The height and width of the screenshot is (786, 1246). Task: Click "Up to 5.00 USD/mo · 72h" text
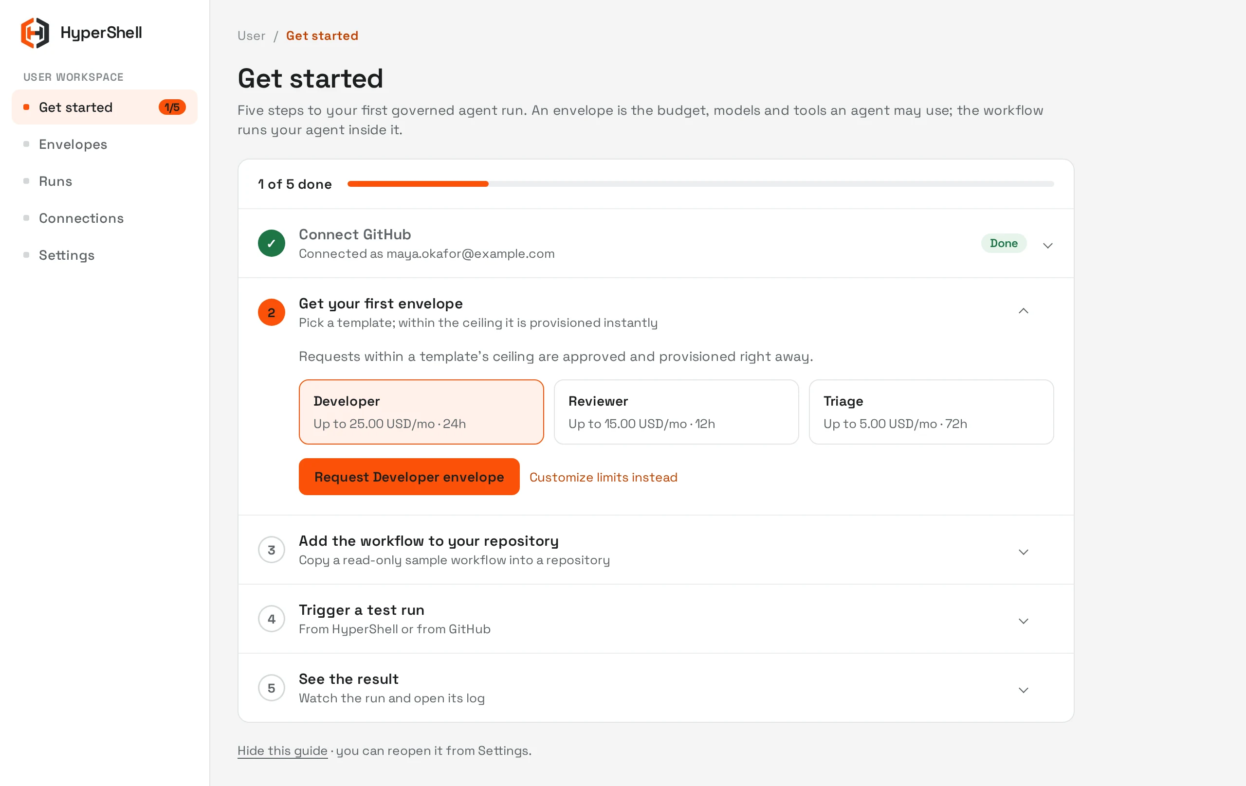pos(895,424)
